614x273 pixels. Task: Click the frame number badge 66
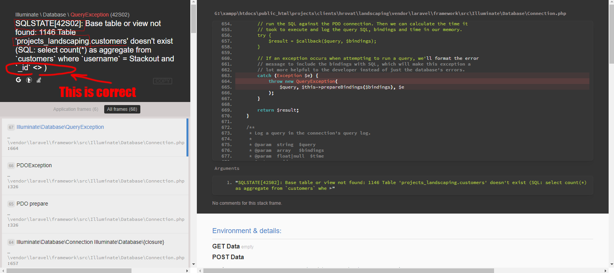coord(11,166)
